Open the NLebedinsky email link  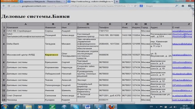click(182, 74)
